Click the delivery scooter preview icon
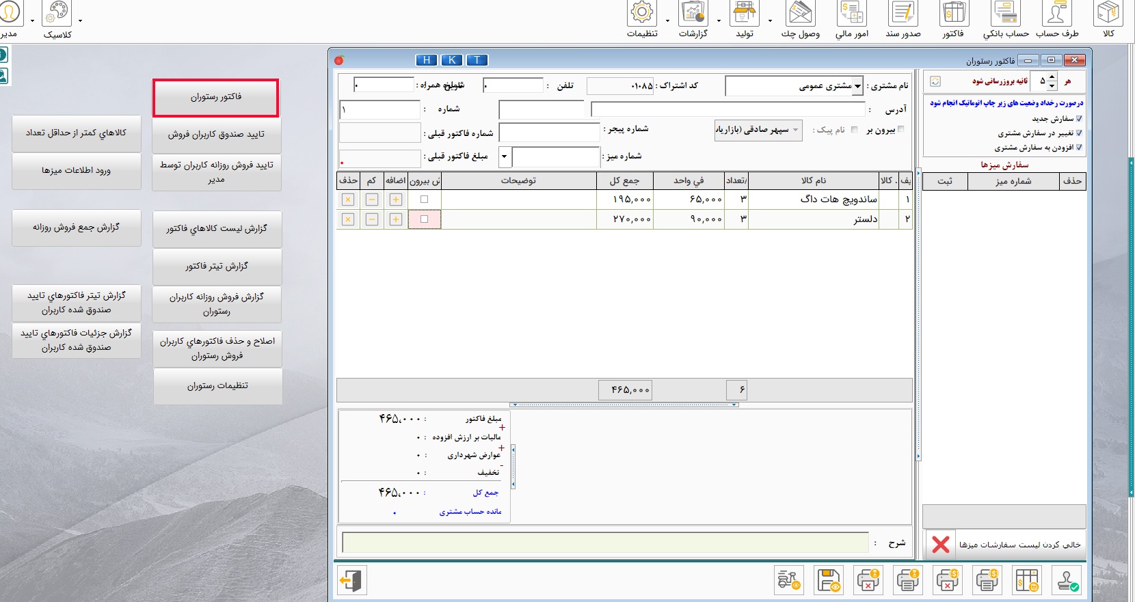 pyautogui.click(x=789, y=581)
